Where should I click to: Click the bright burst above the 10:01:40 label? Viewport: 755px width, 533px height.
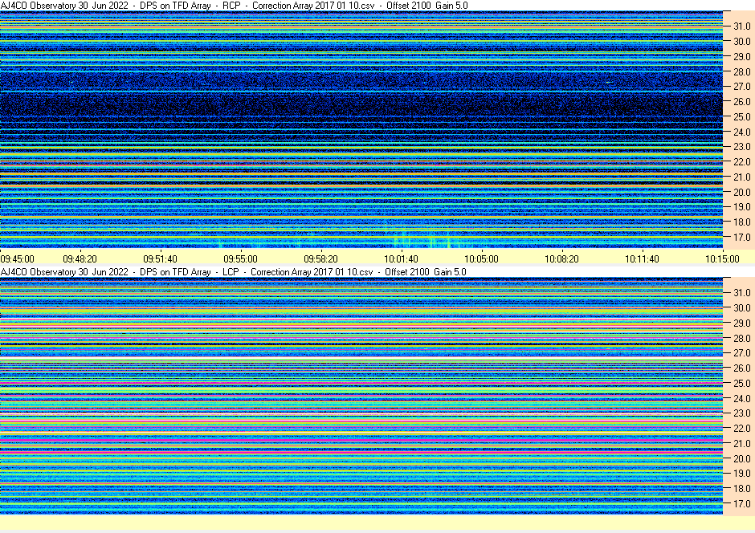tap(399, 238)
